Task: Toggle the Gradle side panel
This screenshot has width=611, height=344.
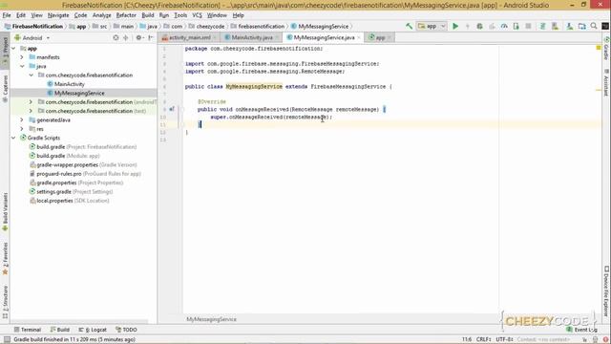Action: 606,49
